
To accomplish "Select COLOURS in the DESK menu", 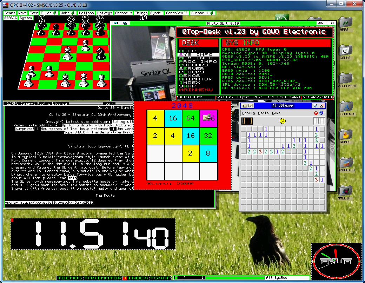I will coord(194,65).
